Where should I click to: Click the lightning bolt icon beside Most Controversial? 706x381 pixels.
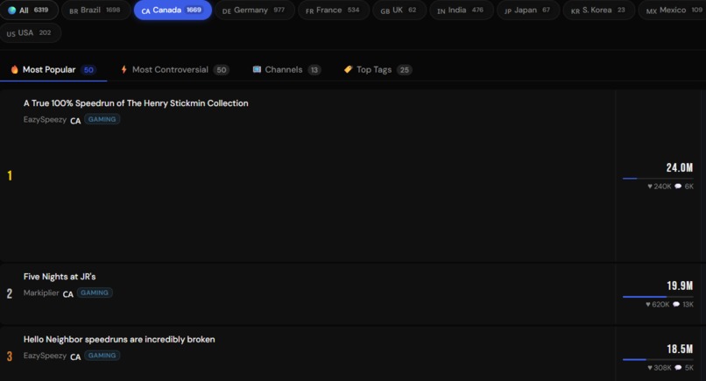(x=124, y=69)
